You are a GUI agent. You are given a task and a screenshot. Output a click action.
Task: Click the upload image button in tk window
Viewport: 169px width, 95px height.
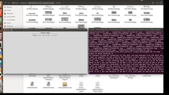(45, 32)
